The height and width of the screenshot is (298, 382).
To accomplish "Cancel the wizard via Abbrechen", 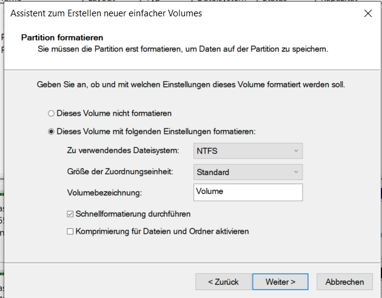I will pos(344,282).
